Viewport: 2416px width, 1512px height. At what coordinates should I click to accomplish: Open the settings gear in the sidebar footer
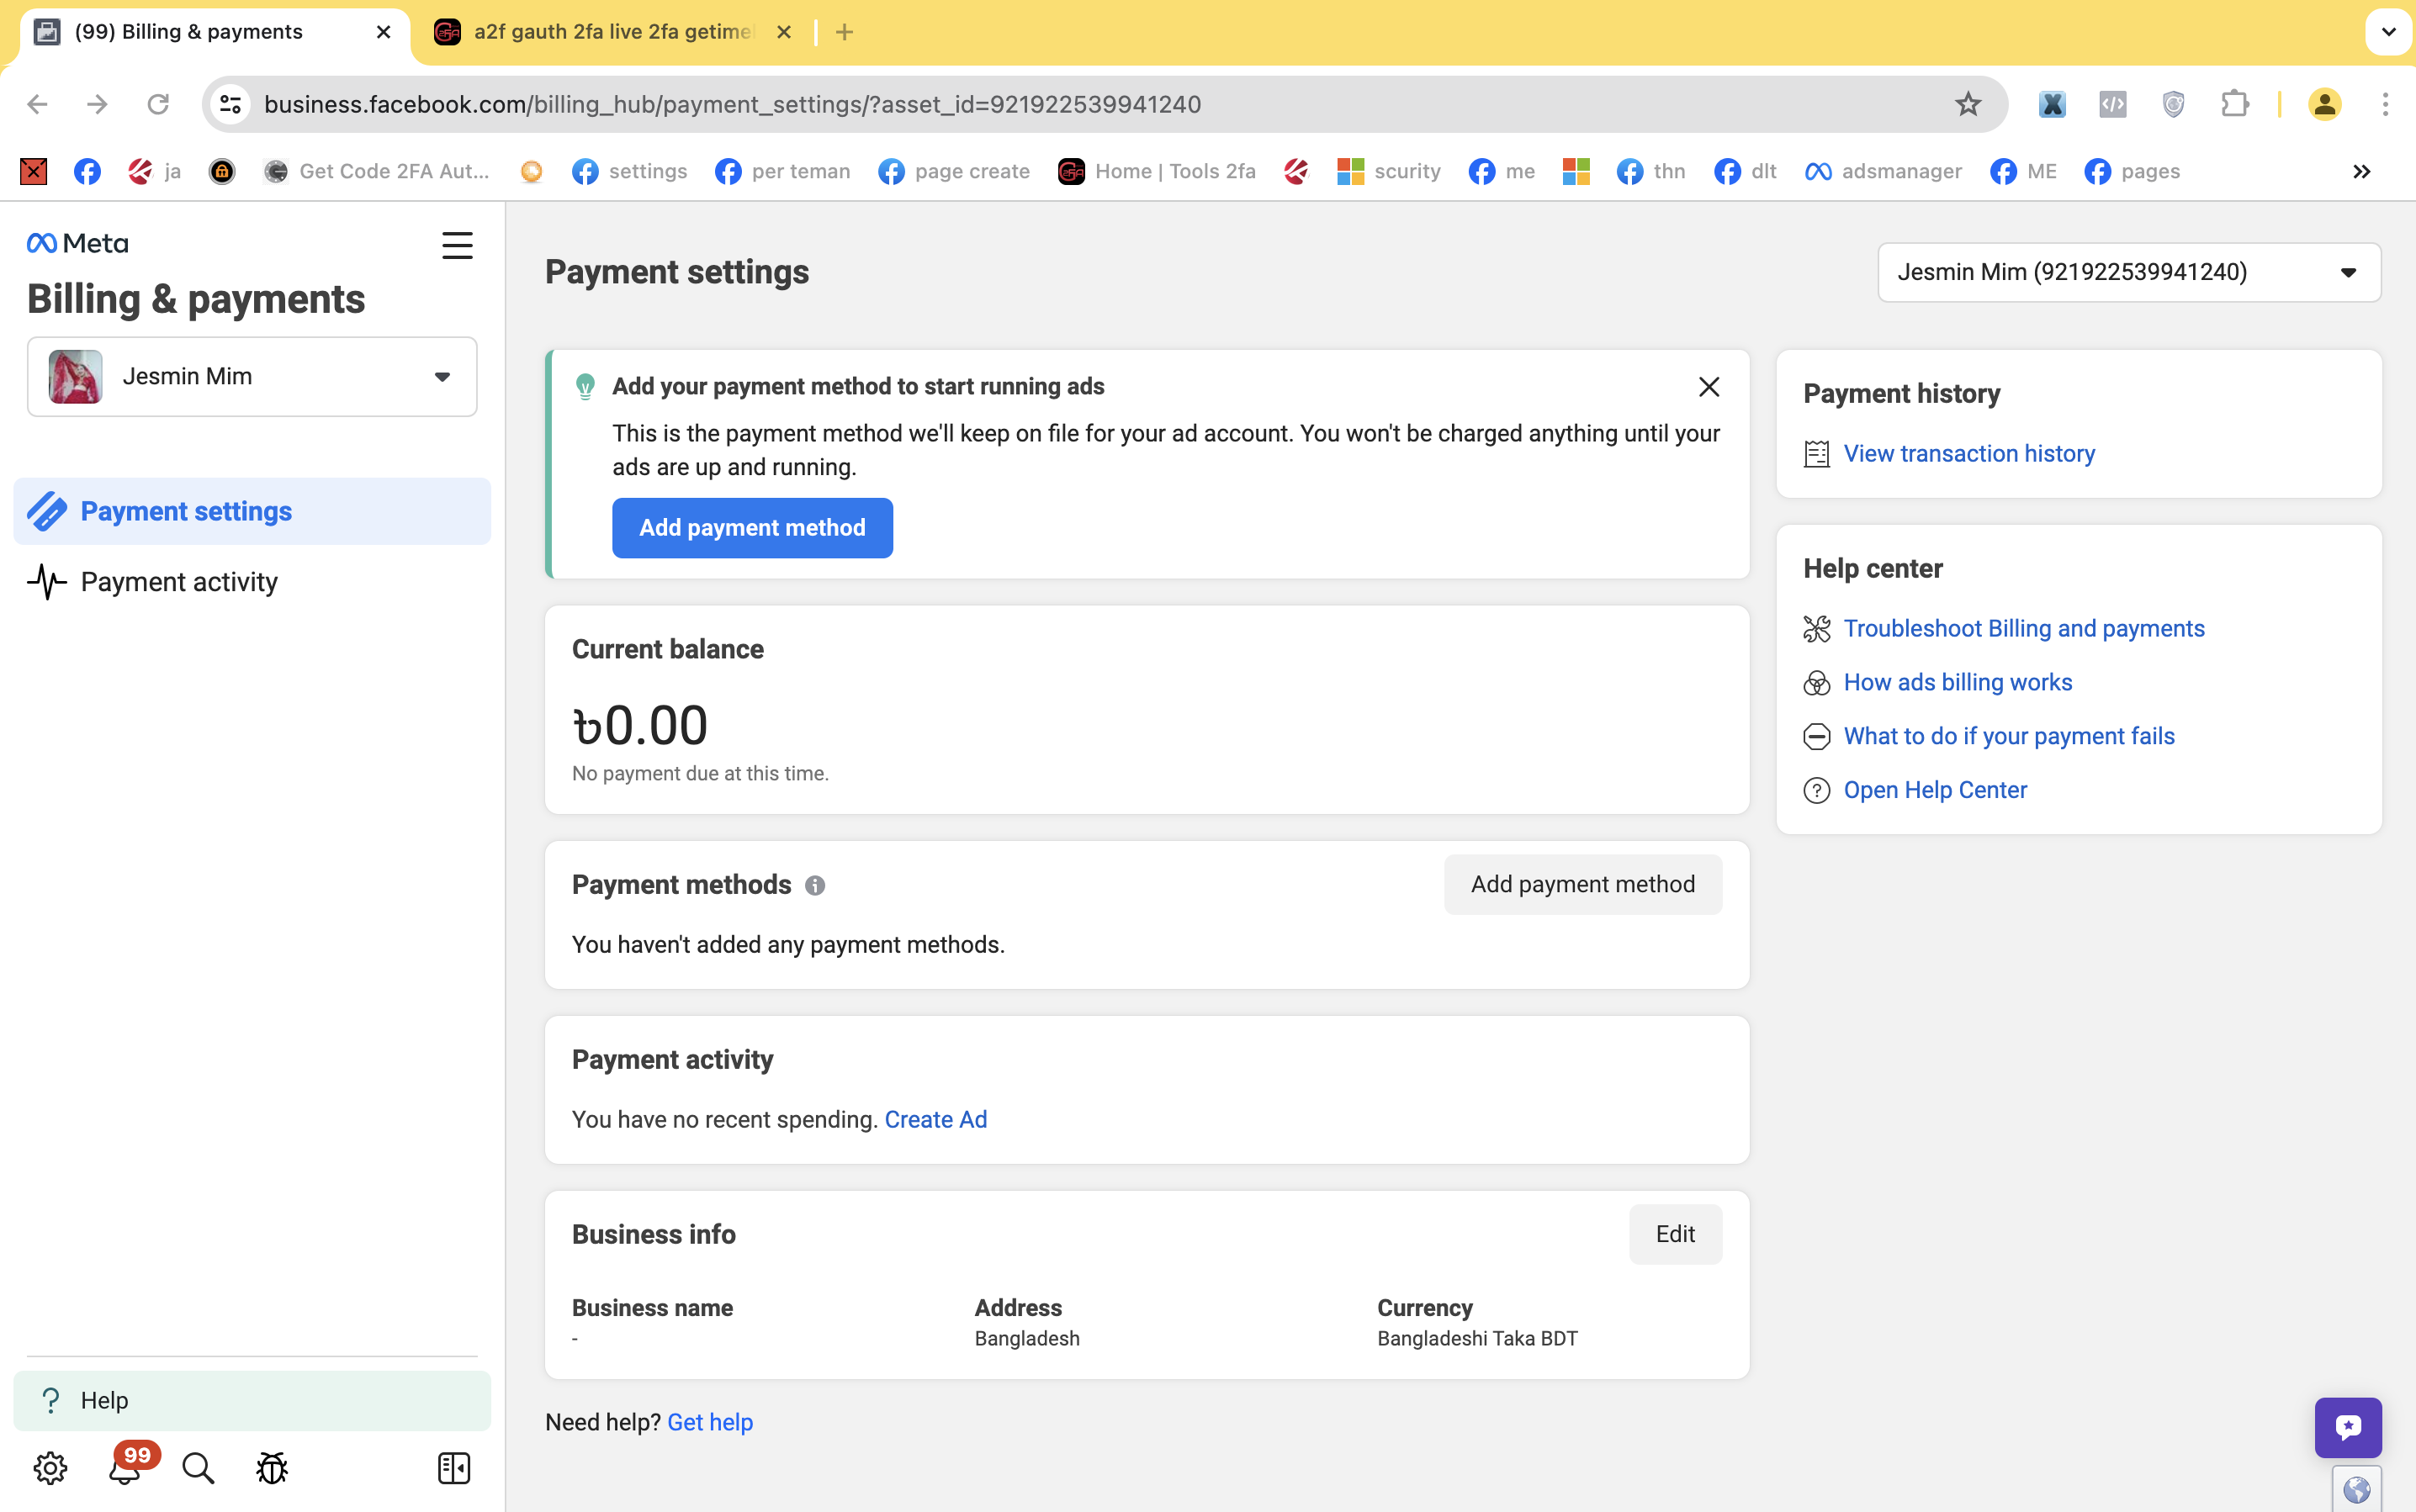(50, 1468)
